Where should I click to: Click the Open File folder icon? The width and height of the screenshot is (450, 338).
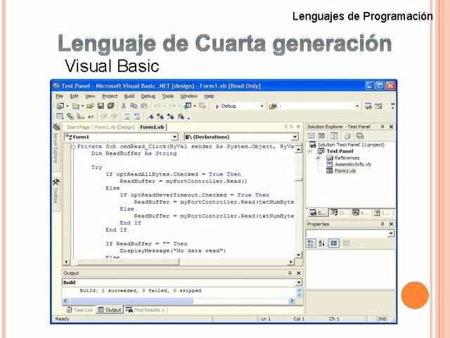coord(90,106)
